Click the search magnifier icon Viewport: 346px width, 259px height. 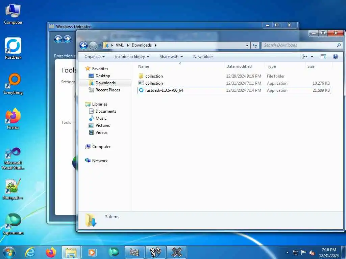click(x=339, y=45)
